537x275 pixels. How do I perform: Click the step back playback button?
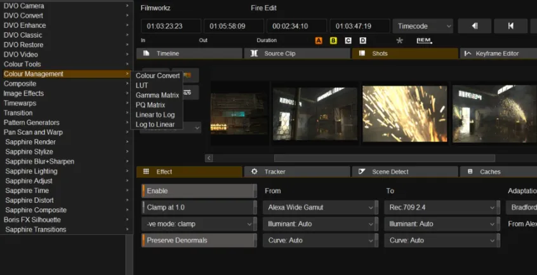475,26
